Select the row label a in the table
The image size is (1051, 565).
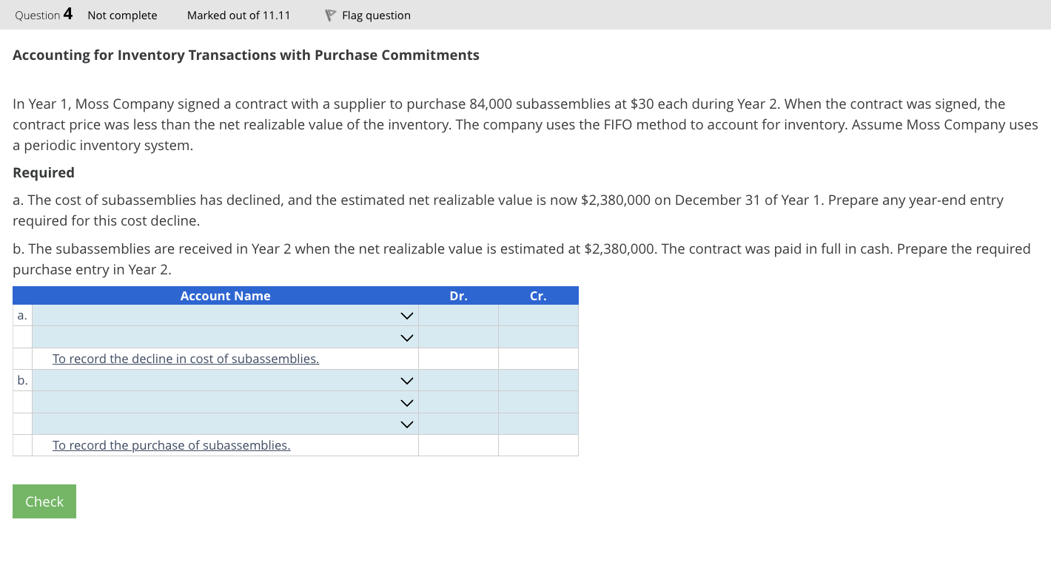(21, 315)
